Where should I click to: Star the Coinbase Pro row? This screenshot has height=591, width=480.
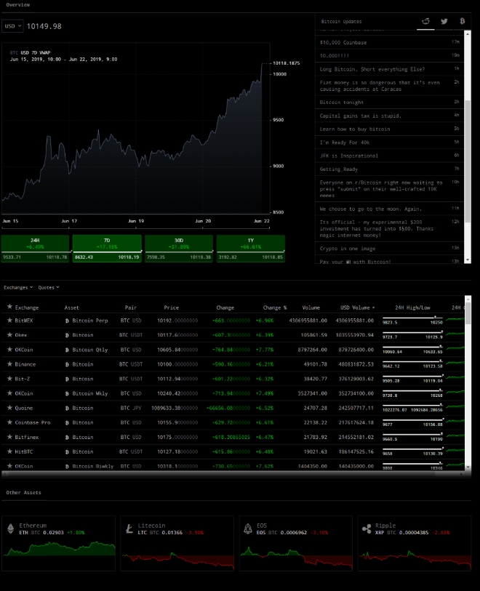tap(9, 422)
